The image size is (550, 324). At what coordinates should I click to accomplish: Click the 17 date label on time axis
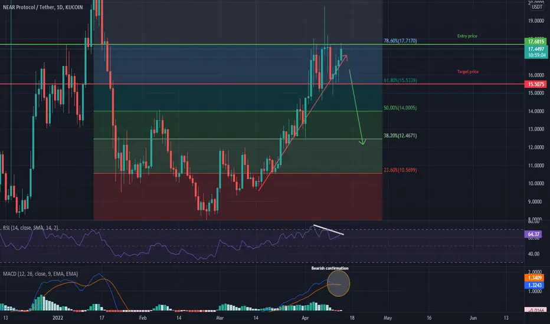coord(102,318)
